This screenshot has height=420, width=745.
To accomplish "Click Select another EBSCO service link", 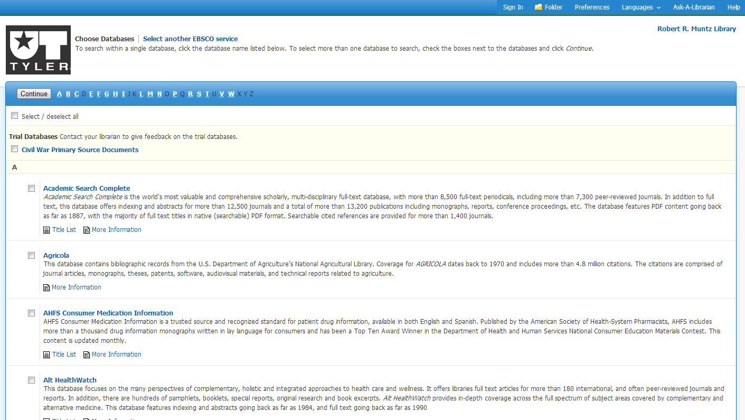I will point(190,39).
